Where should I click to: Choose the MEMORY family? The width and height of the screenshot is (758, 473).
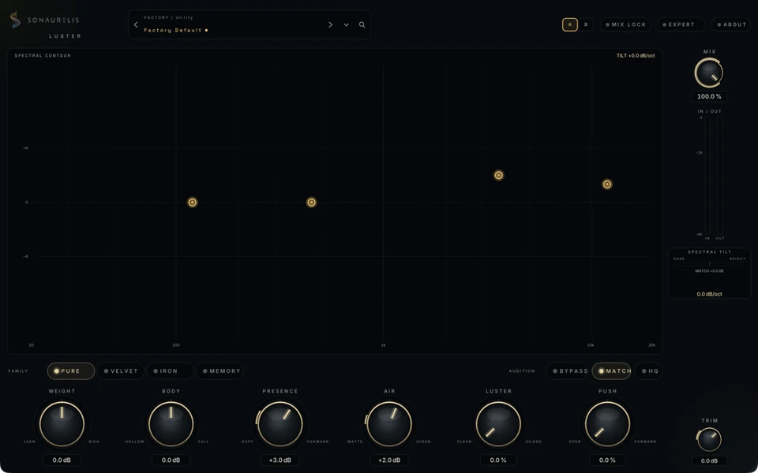click(x=220, y=371)
